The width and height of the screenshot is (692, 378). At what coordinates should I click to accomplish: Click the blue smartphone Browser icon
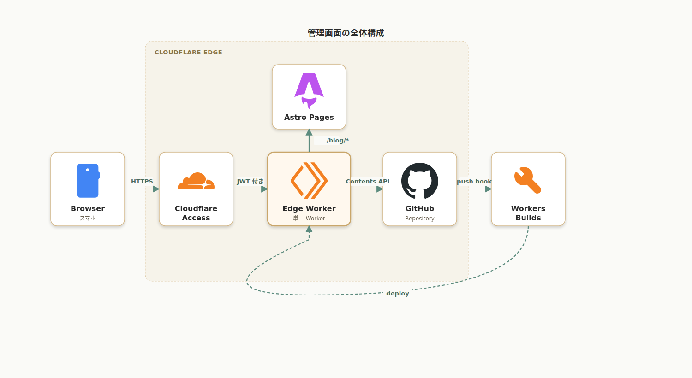pos(88,181)
